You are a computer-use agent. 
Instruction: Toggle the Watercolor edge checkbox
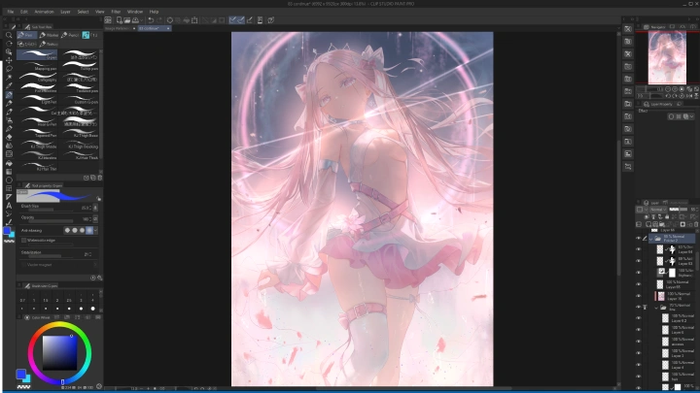23,241
